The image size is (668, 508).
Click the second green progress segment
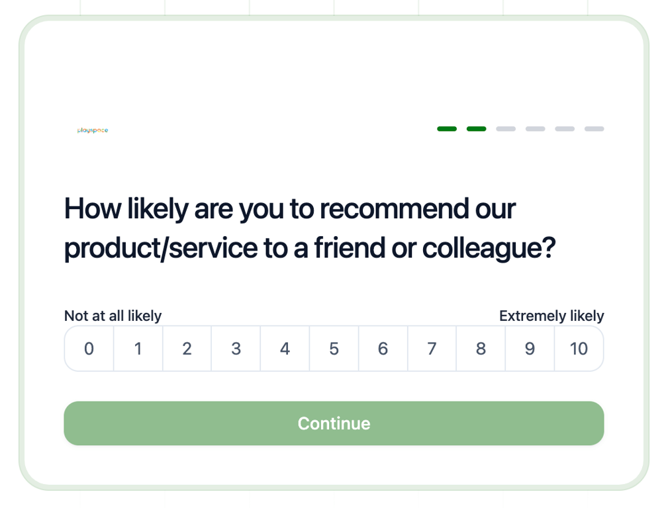pyautogui.click(x=476, y=128)
